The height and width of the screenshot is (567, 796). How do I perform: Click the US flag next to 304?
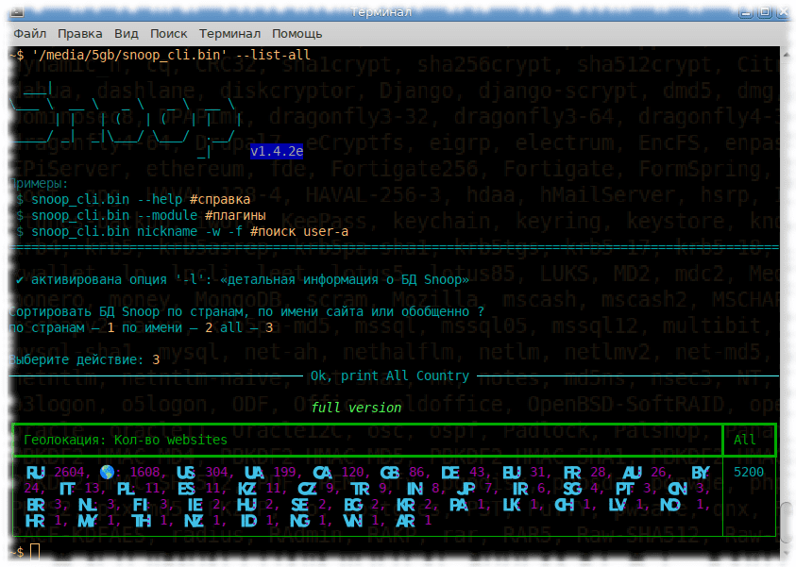[x=185, y=471]
